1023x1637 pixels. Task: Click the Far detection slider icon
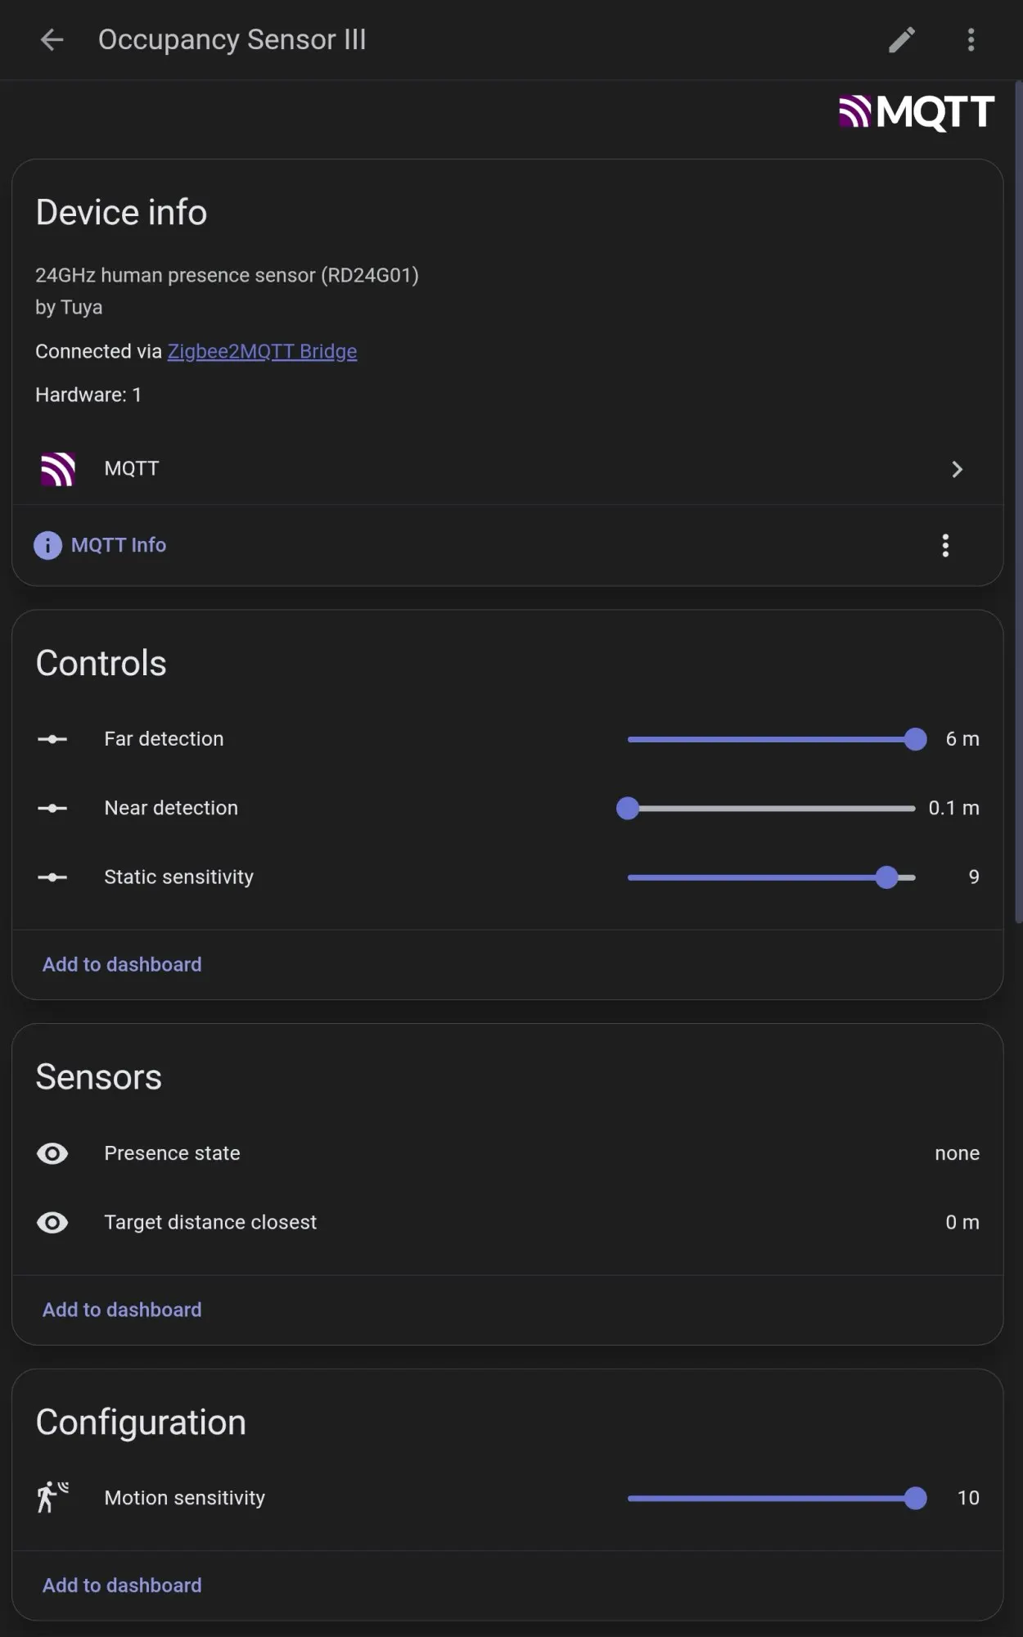click(52, 739)
